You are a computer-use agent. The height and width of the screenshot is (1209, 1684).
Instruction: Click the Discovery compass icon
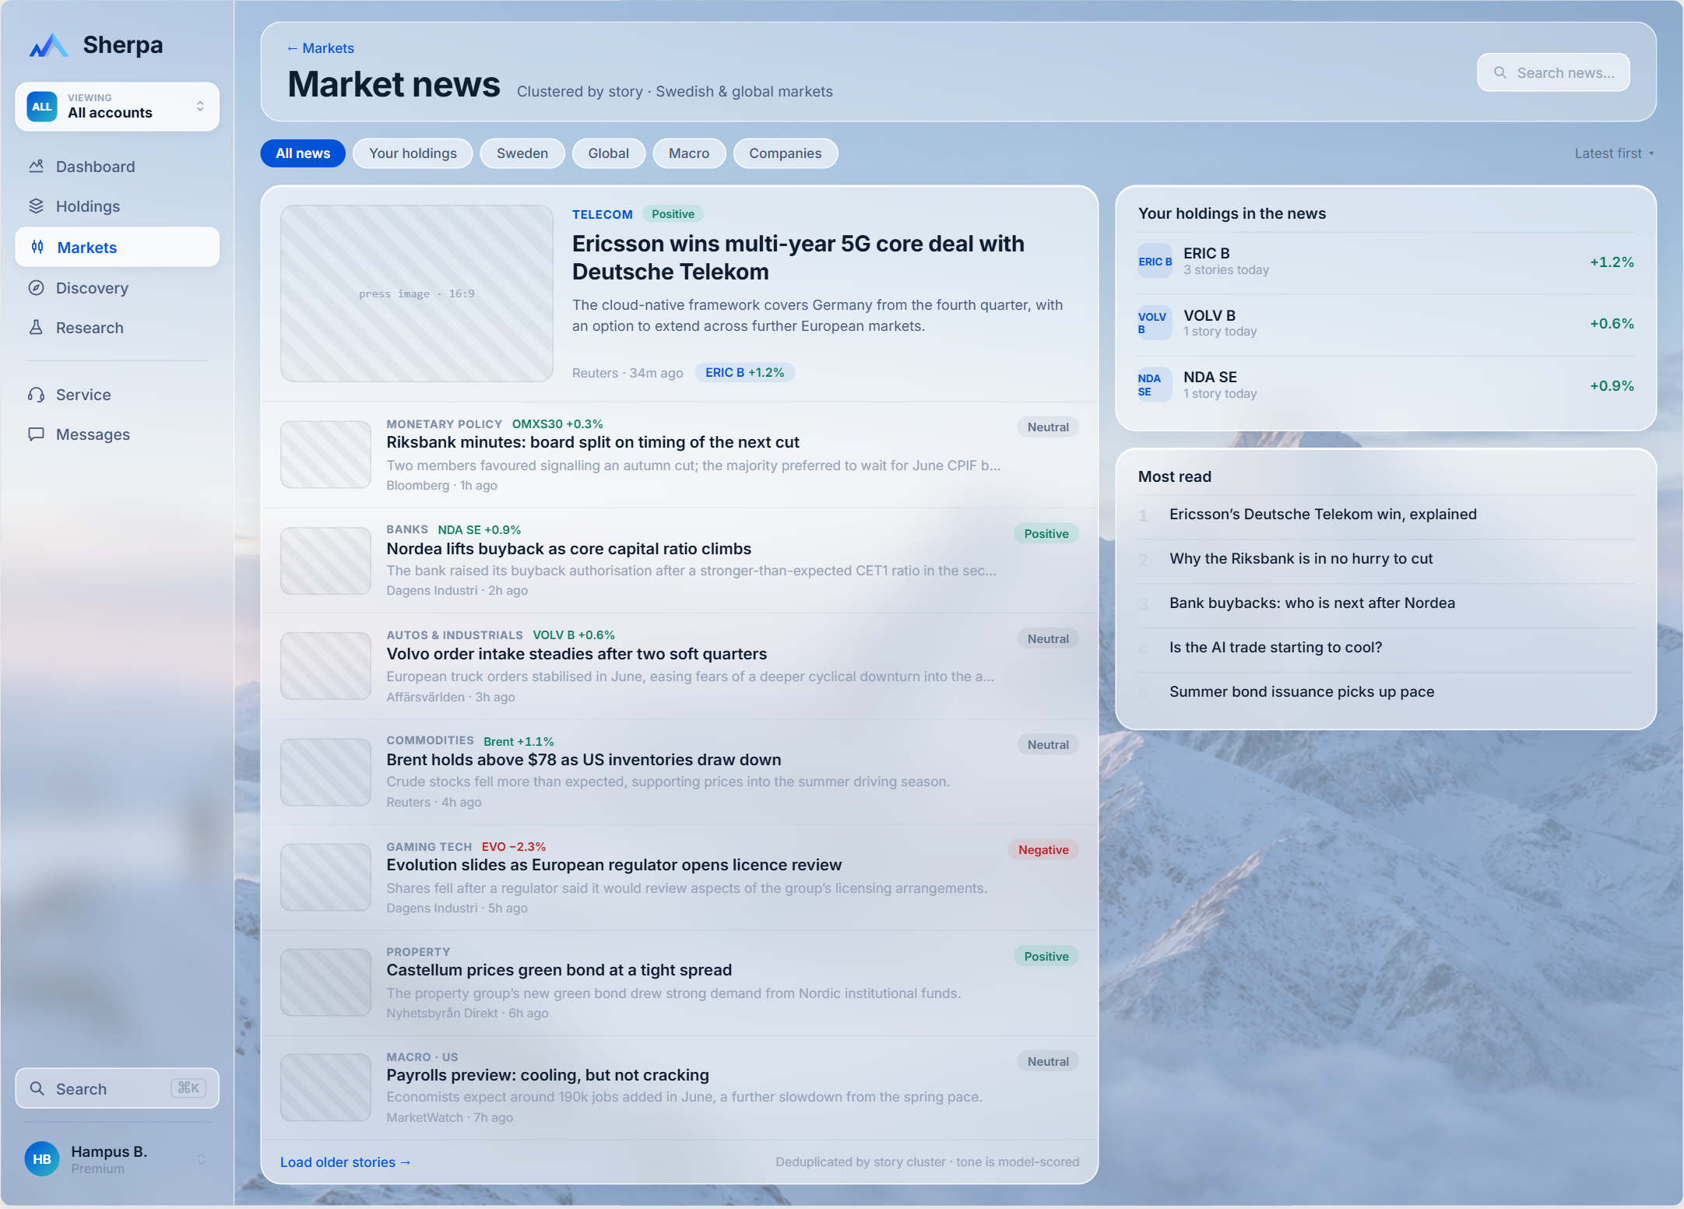pyautogui.click(x=36, y=287)
